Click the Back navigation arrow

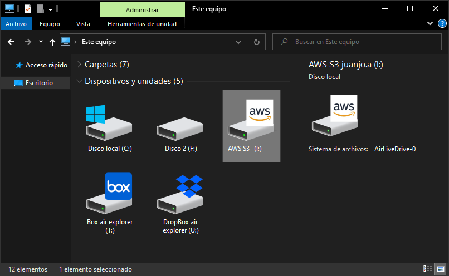(11, 42)
